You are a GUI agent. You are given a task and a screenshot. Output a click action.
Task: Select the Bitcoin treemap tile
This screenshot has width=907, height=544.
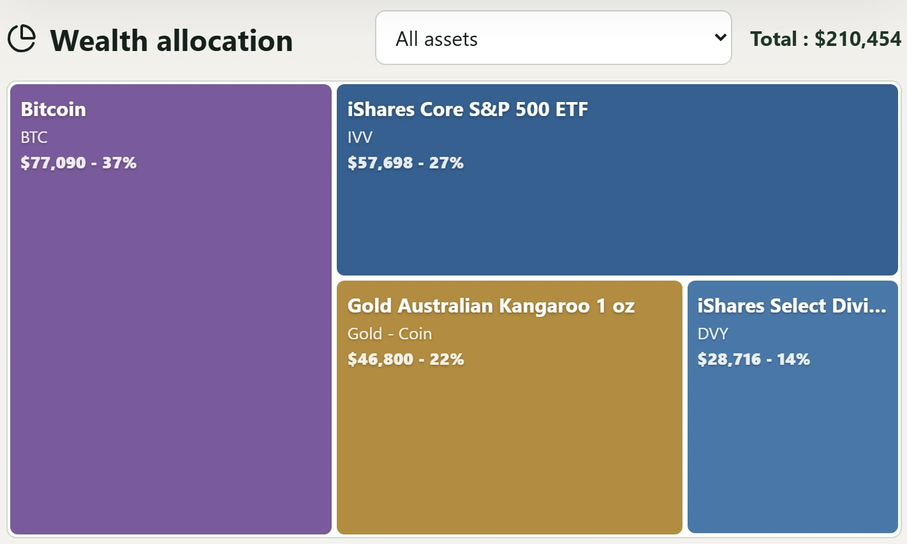[171, 309]
